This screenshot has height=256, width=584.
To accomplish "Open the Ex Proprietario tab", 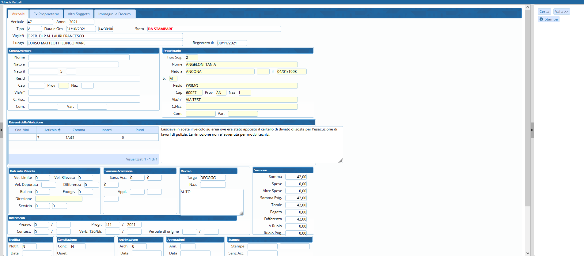I will click(46, 14).
